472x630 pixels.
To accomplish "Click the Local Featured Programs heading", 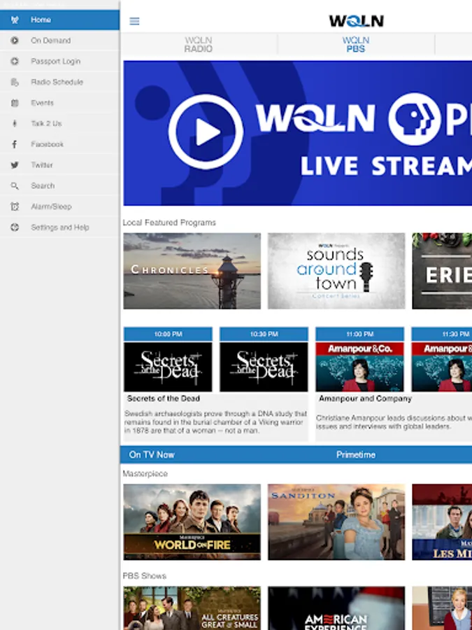I will click(x=169, y=223).
